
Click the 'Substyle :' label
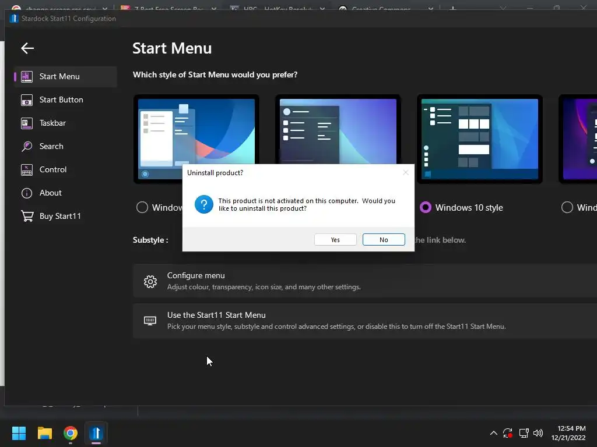150,240
